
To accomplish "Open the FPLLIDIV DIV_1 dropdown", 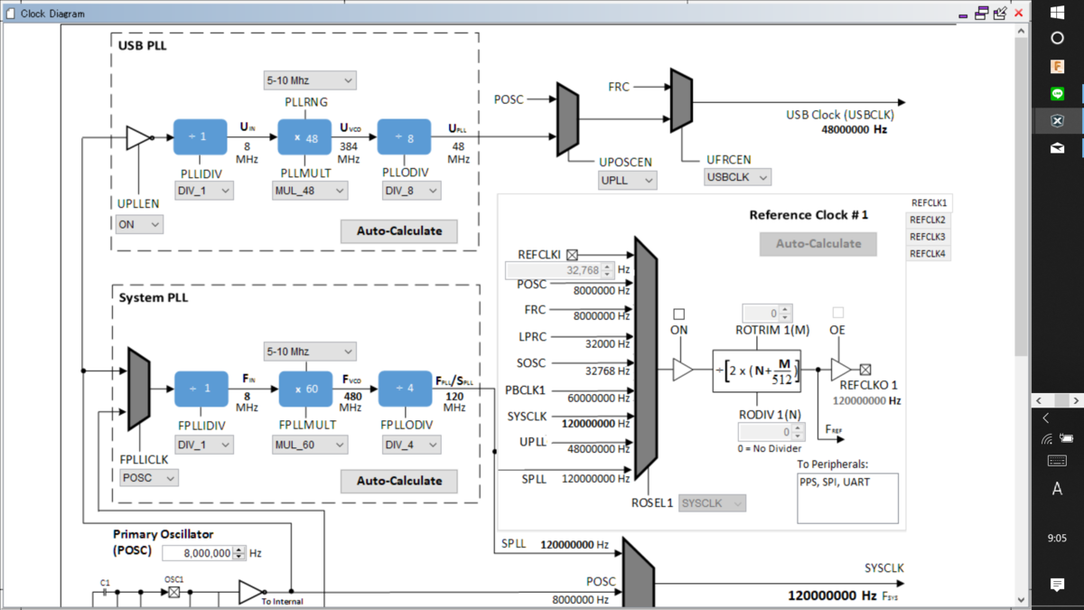I will click(204, 445).
